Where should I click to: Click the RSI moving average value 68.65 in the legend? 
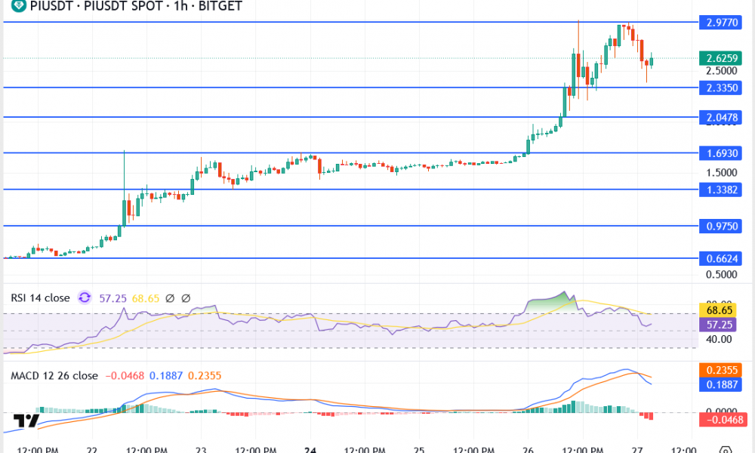(146, 298)
